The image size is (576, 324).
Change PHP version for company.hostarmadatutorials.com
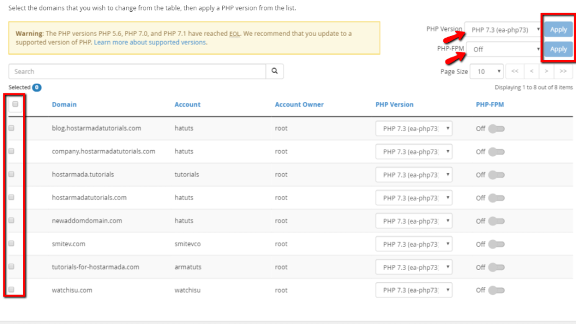tap(414, 152)
